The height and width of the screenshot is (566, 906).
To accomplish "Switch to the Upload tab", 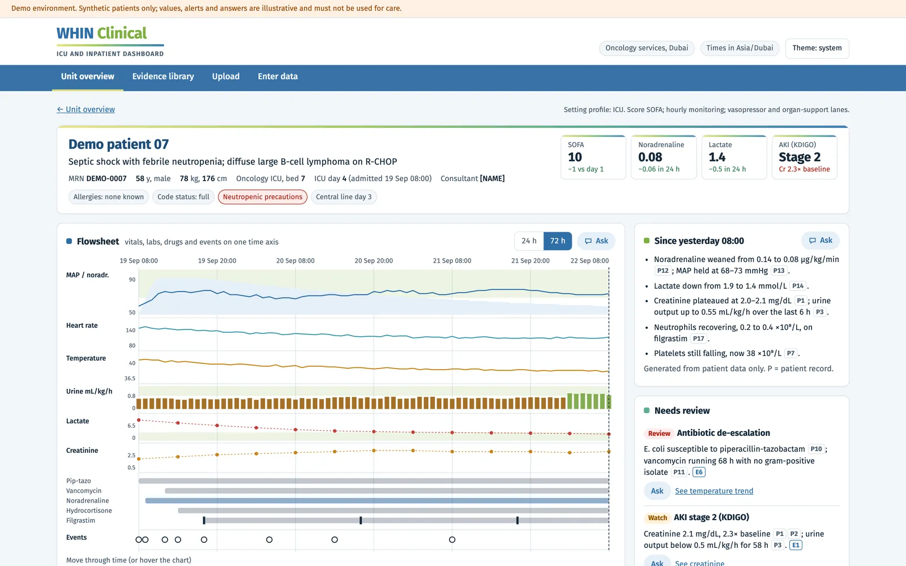I will 226,77.
